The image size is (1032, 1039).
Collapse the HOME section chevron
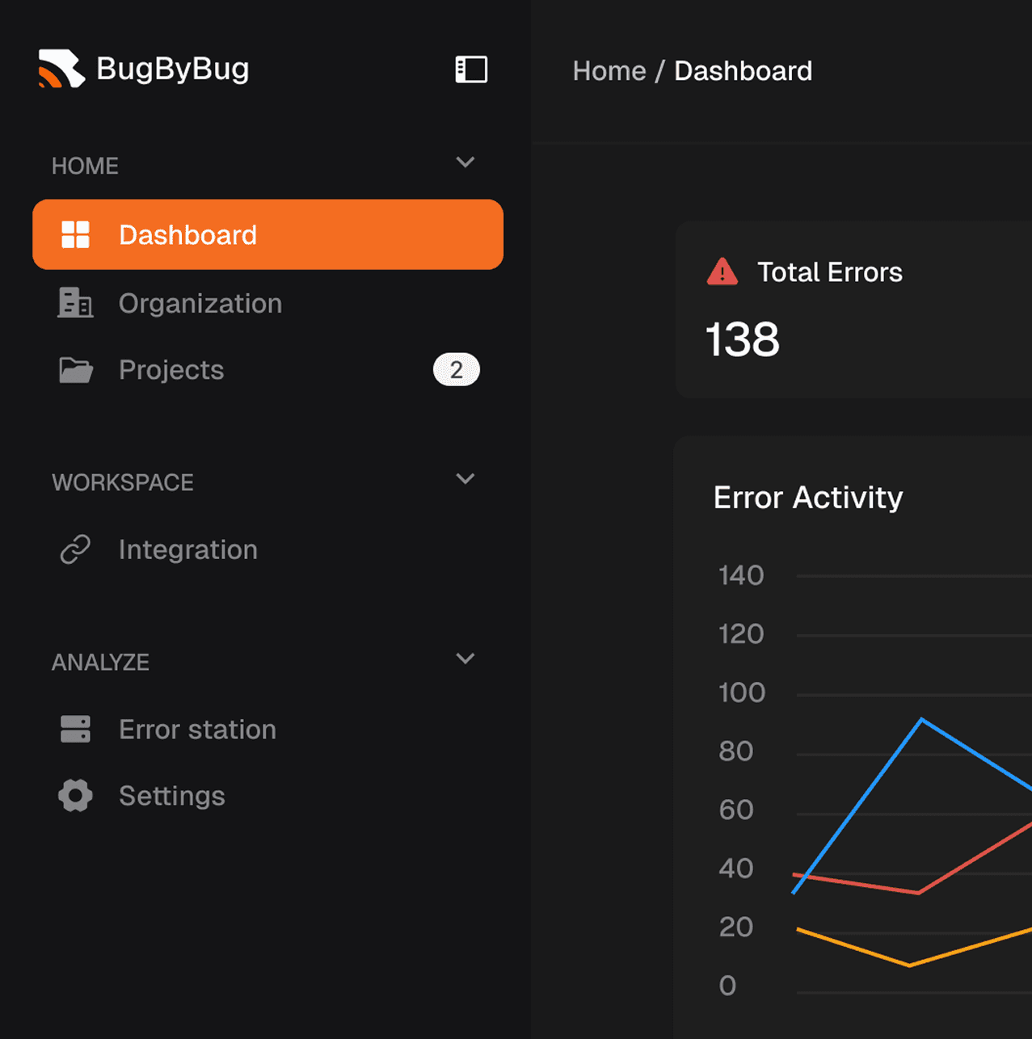coord(465,162)
